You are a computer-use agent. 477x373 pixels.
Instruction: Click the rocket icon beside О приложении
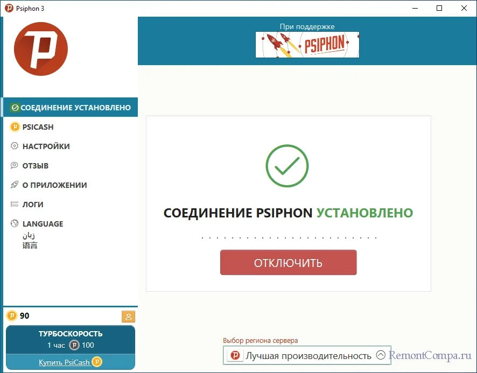tap(15, 185)
